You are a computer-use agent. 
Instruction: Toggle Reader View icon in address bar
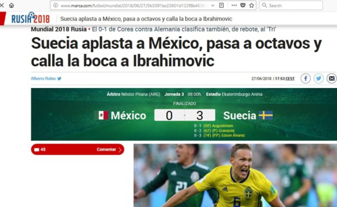[221, 5]
